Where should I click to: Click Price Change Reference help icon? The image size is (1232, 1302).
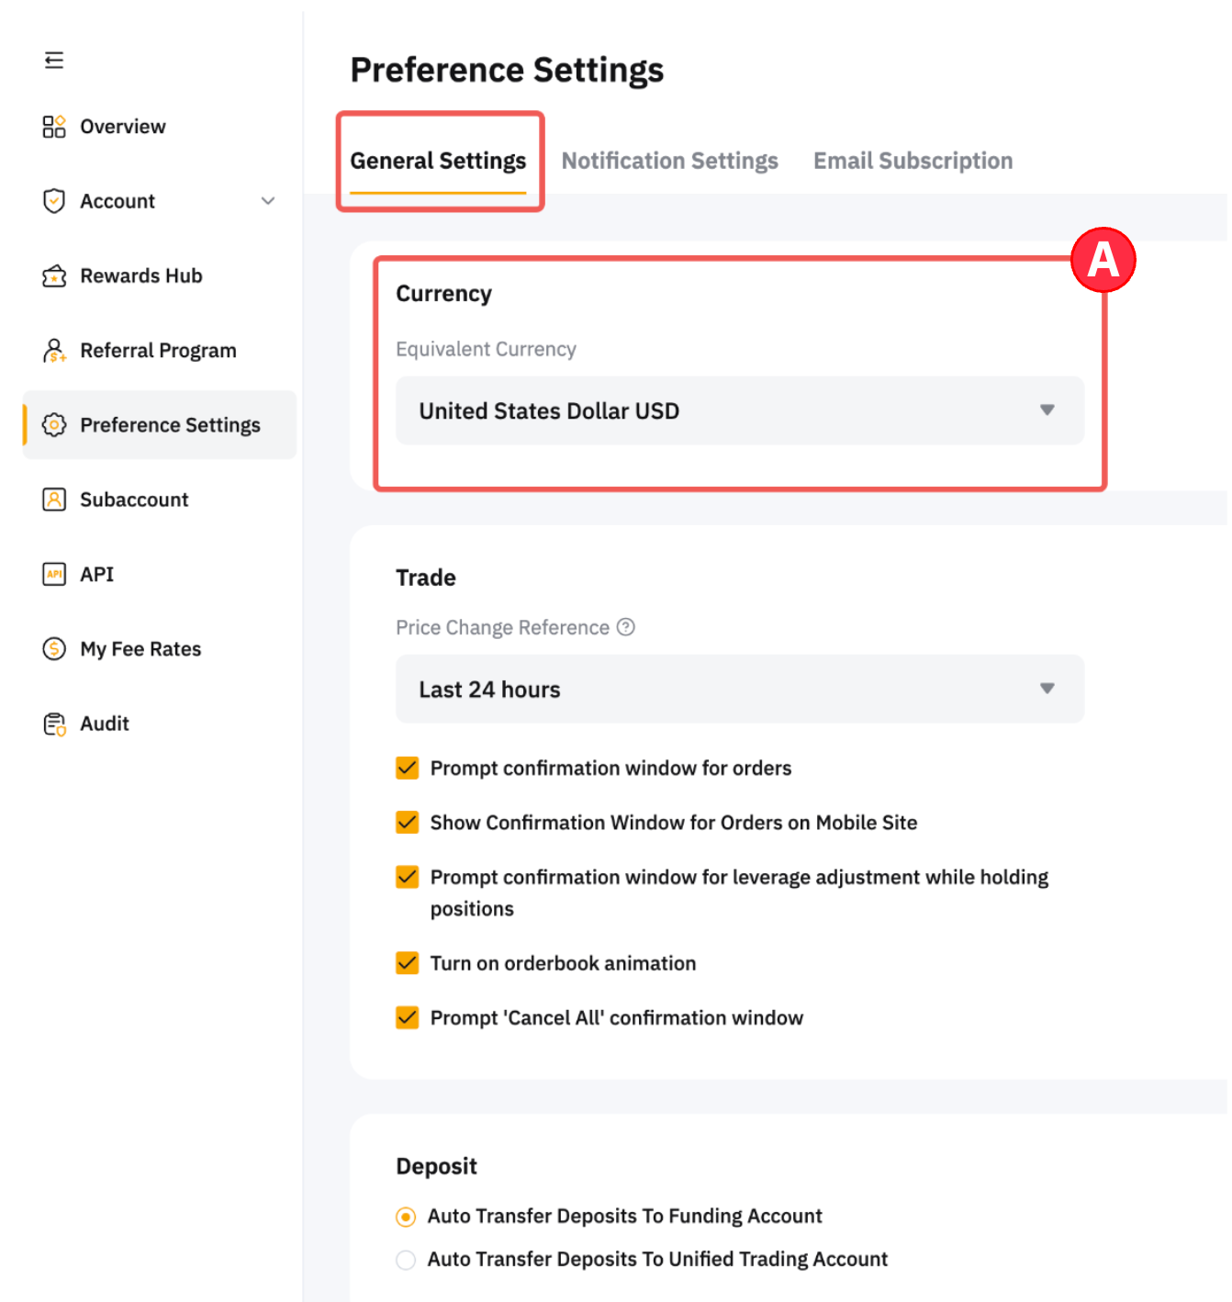point(626,627)
